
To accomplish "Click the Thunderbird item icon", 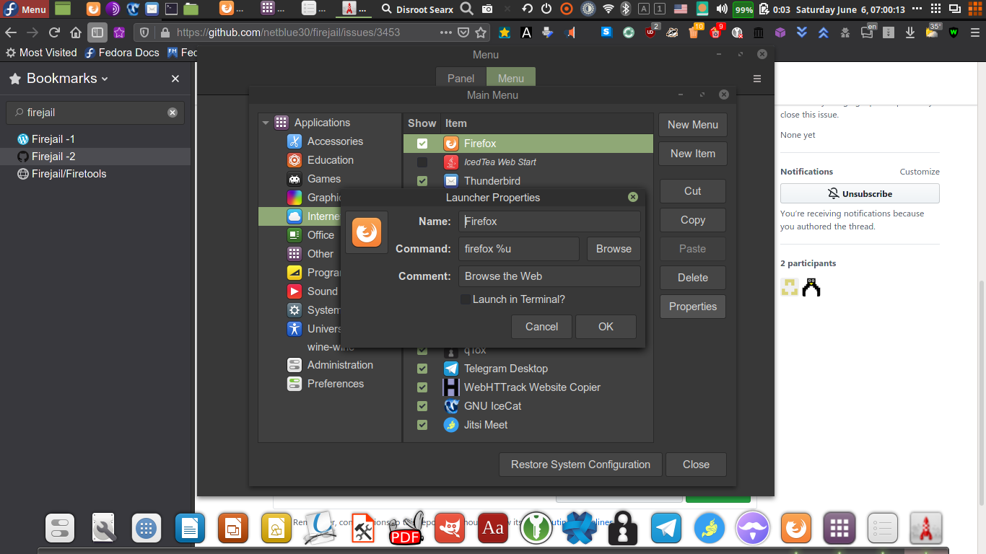I will [451, 181].
